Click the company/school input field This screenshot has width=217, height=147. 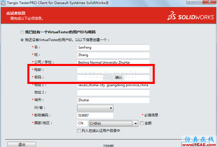(113, 62)
